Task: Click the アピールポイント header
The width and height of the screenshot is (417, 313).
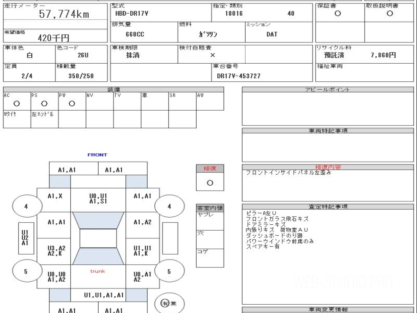Action: [328, 89]
